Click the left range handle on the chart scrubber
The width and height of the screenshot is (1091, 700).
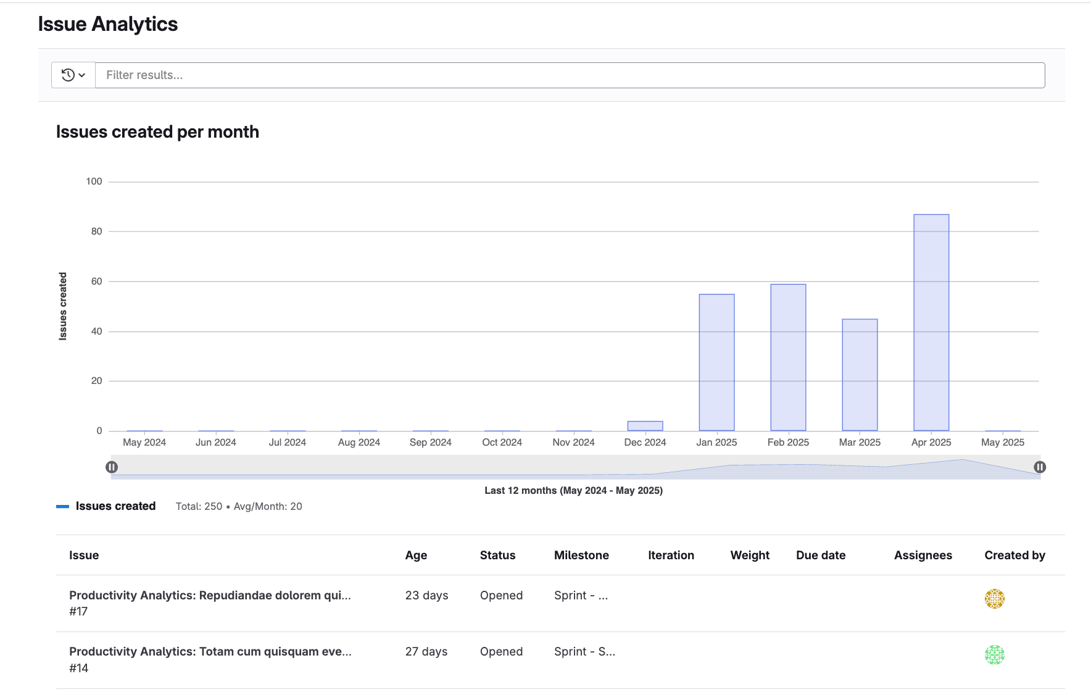point(112,467)
